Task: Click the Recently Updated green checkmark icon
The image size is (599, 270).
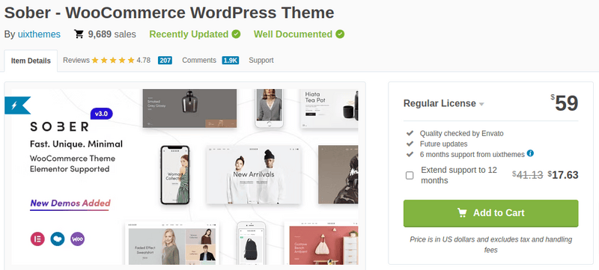Action: pyautogui.click(x=236, y=34)
